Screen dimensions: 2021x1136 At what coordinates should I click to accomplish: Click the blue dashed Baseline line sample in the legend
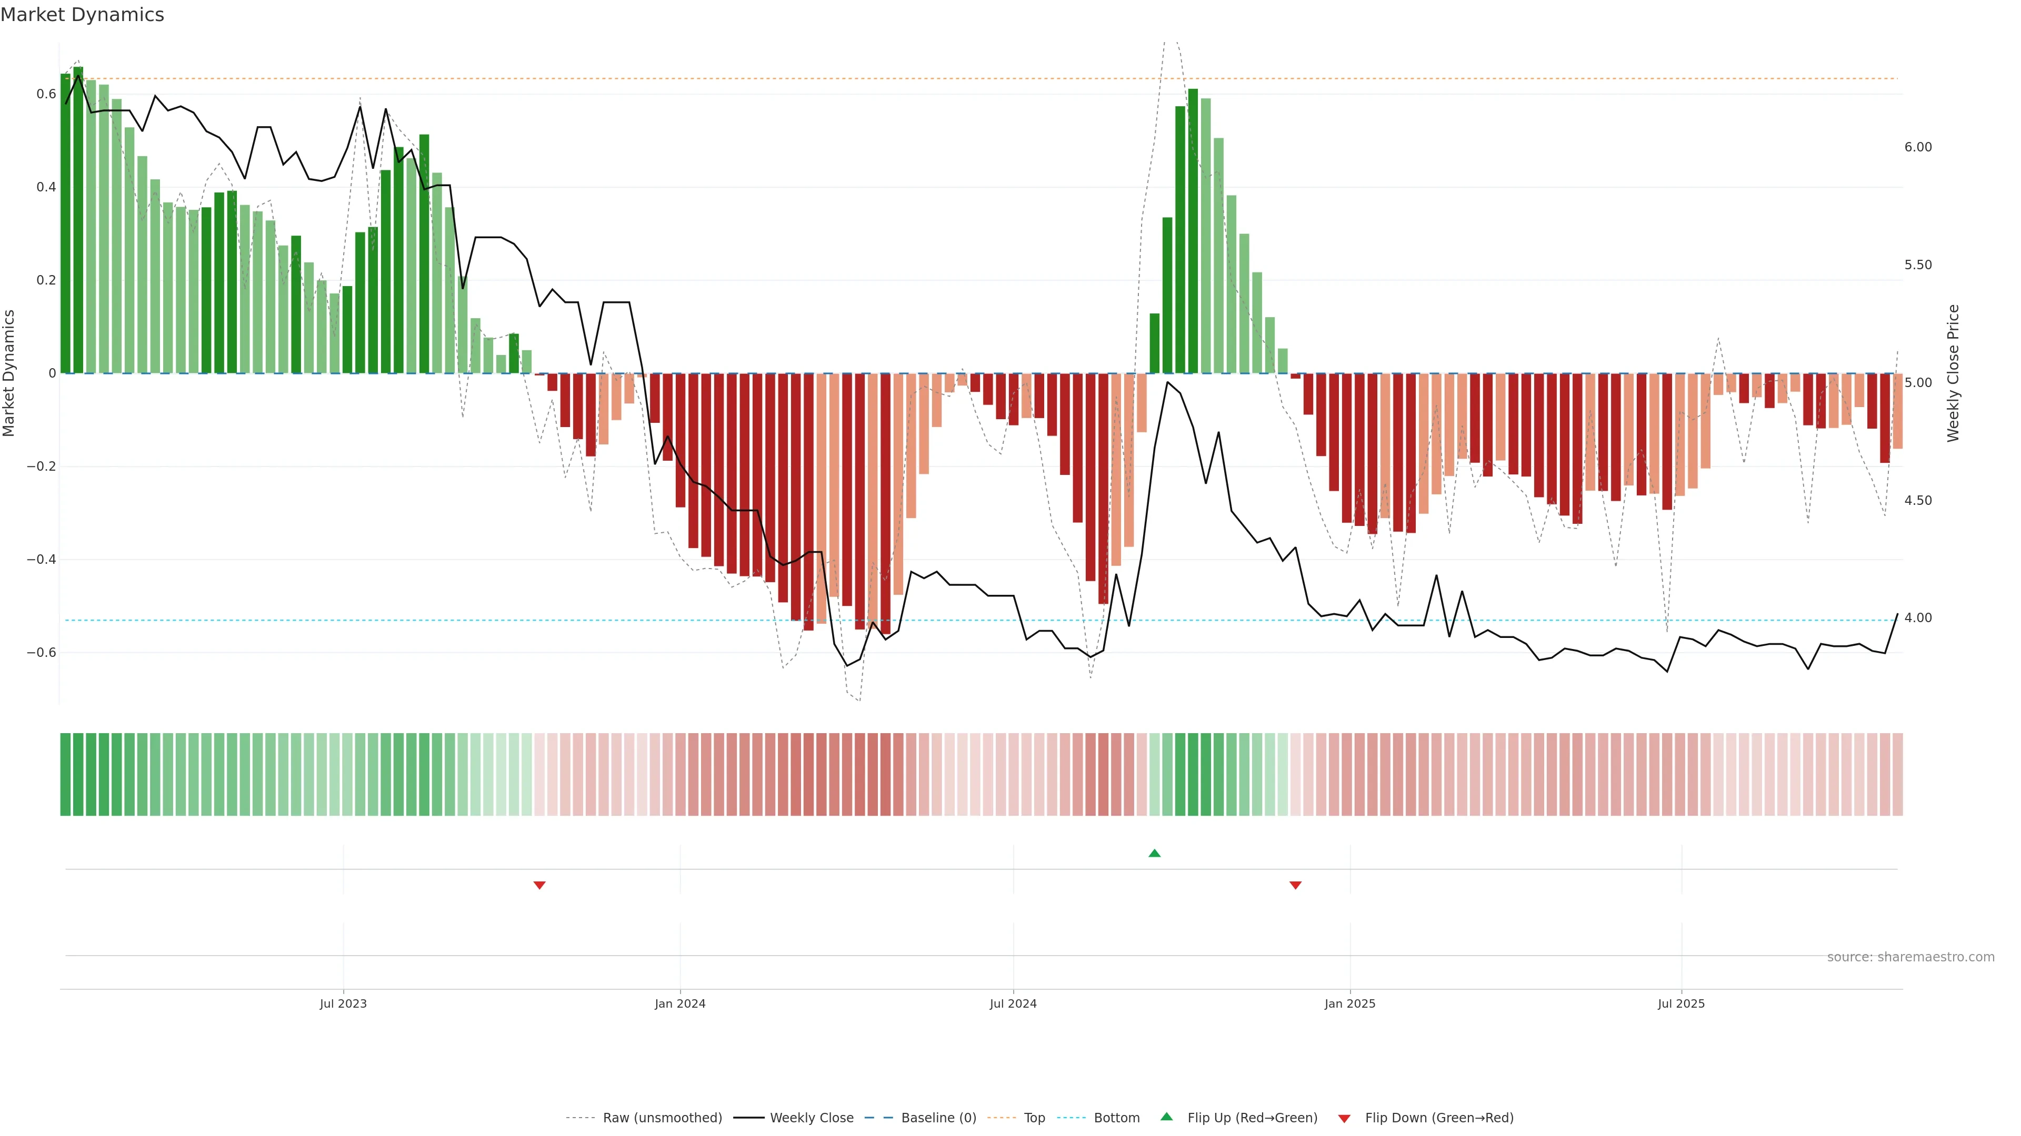pyautogui.click(x=879, y=1118)
